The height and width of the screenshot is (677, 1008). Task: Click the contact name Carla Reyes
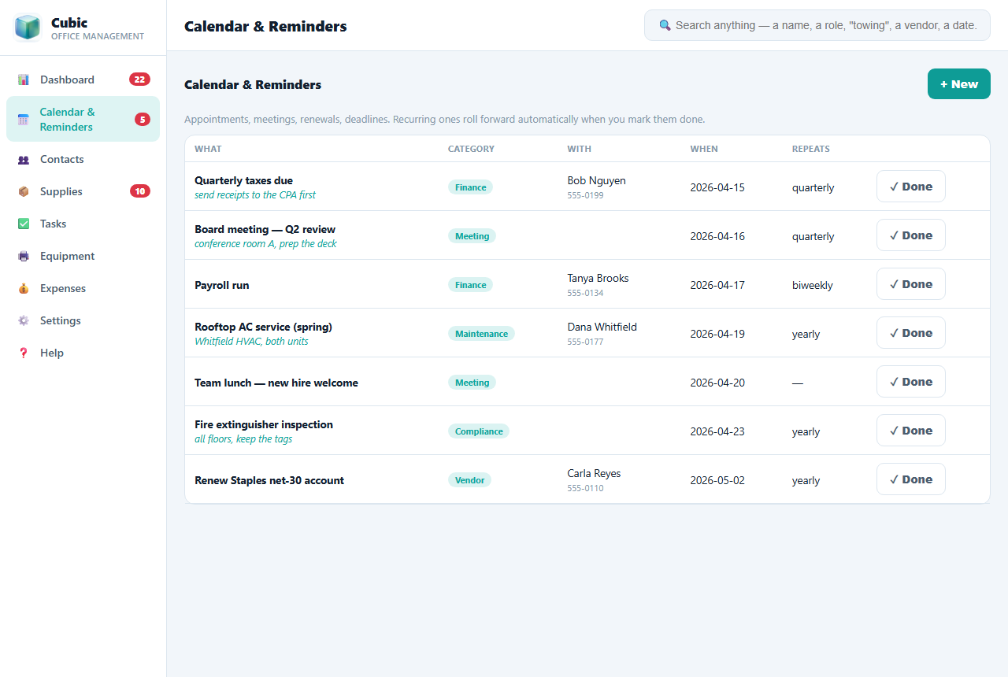(594, 473)
